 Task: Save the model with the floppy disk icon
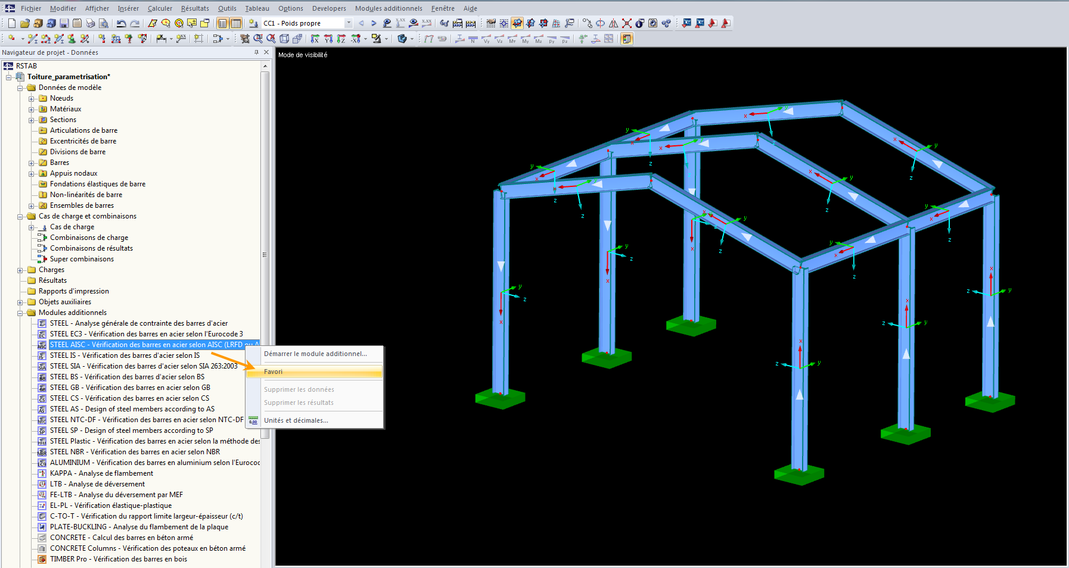coord(64,23)
